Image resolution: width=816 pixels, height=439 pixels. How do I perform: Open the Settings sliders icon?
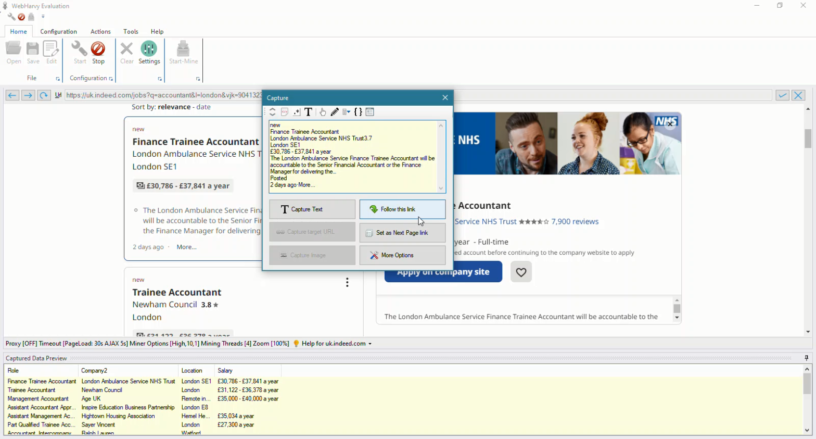click(x=149, y=53)
